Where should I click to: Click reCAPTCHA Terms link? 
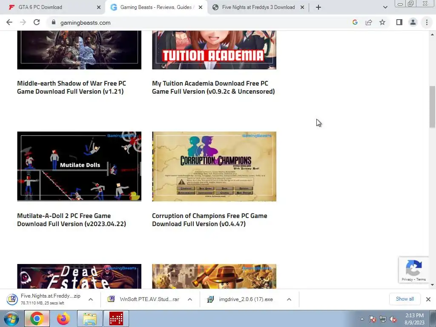point(421,279)
